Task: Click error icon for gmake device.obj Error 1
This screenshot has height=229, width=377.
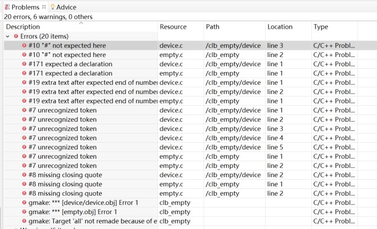Action: point(24,203)
